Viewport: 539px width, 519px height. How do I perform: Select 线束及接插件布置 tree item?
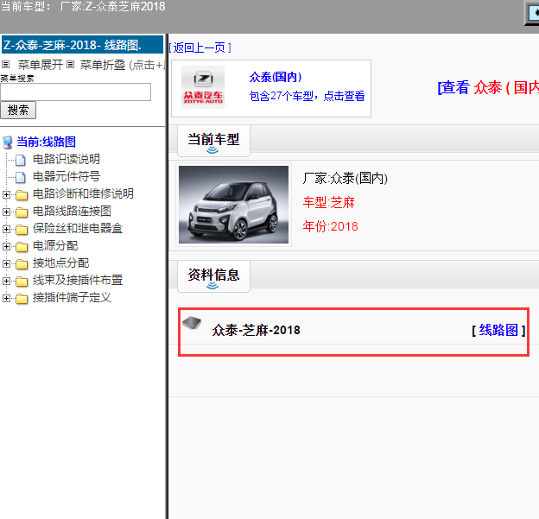[x=78, y=280]
